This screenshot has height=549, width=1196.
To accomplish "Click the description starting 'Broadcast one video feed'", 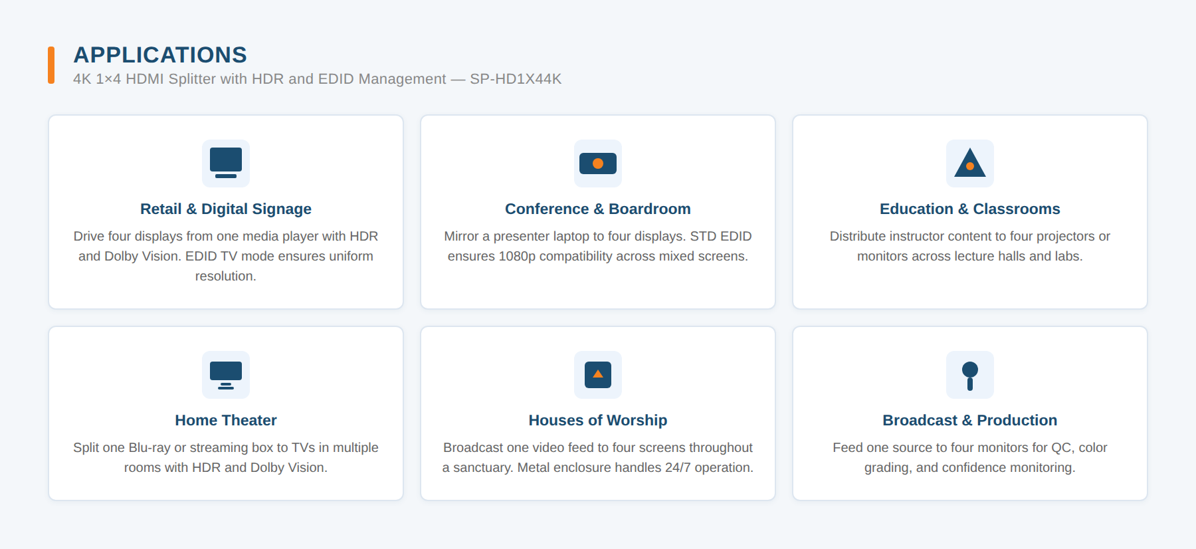I will click(x=598, y=457).
